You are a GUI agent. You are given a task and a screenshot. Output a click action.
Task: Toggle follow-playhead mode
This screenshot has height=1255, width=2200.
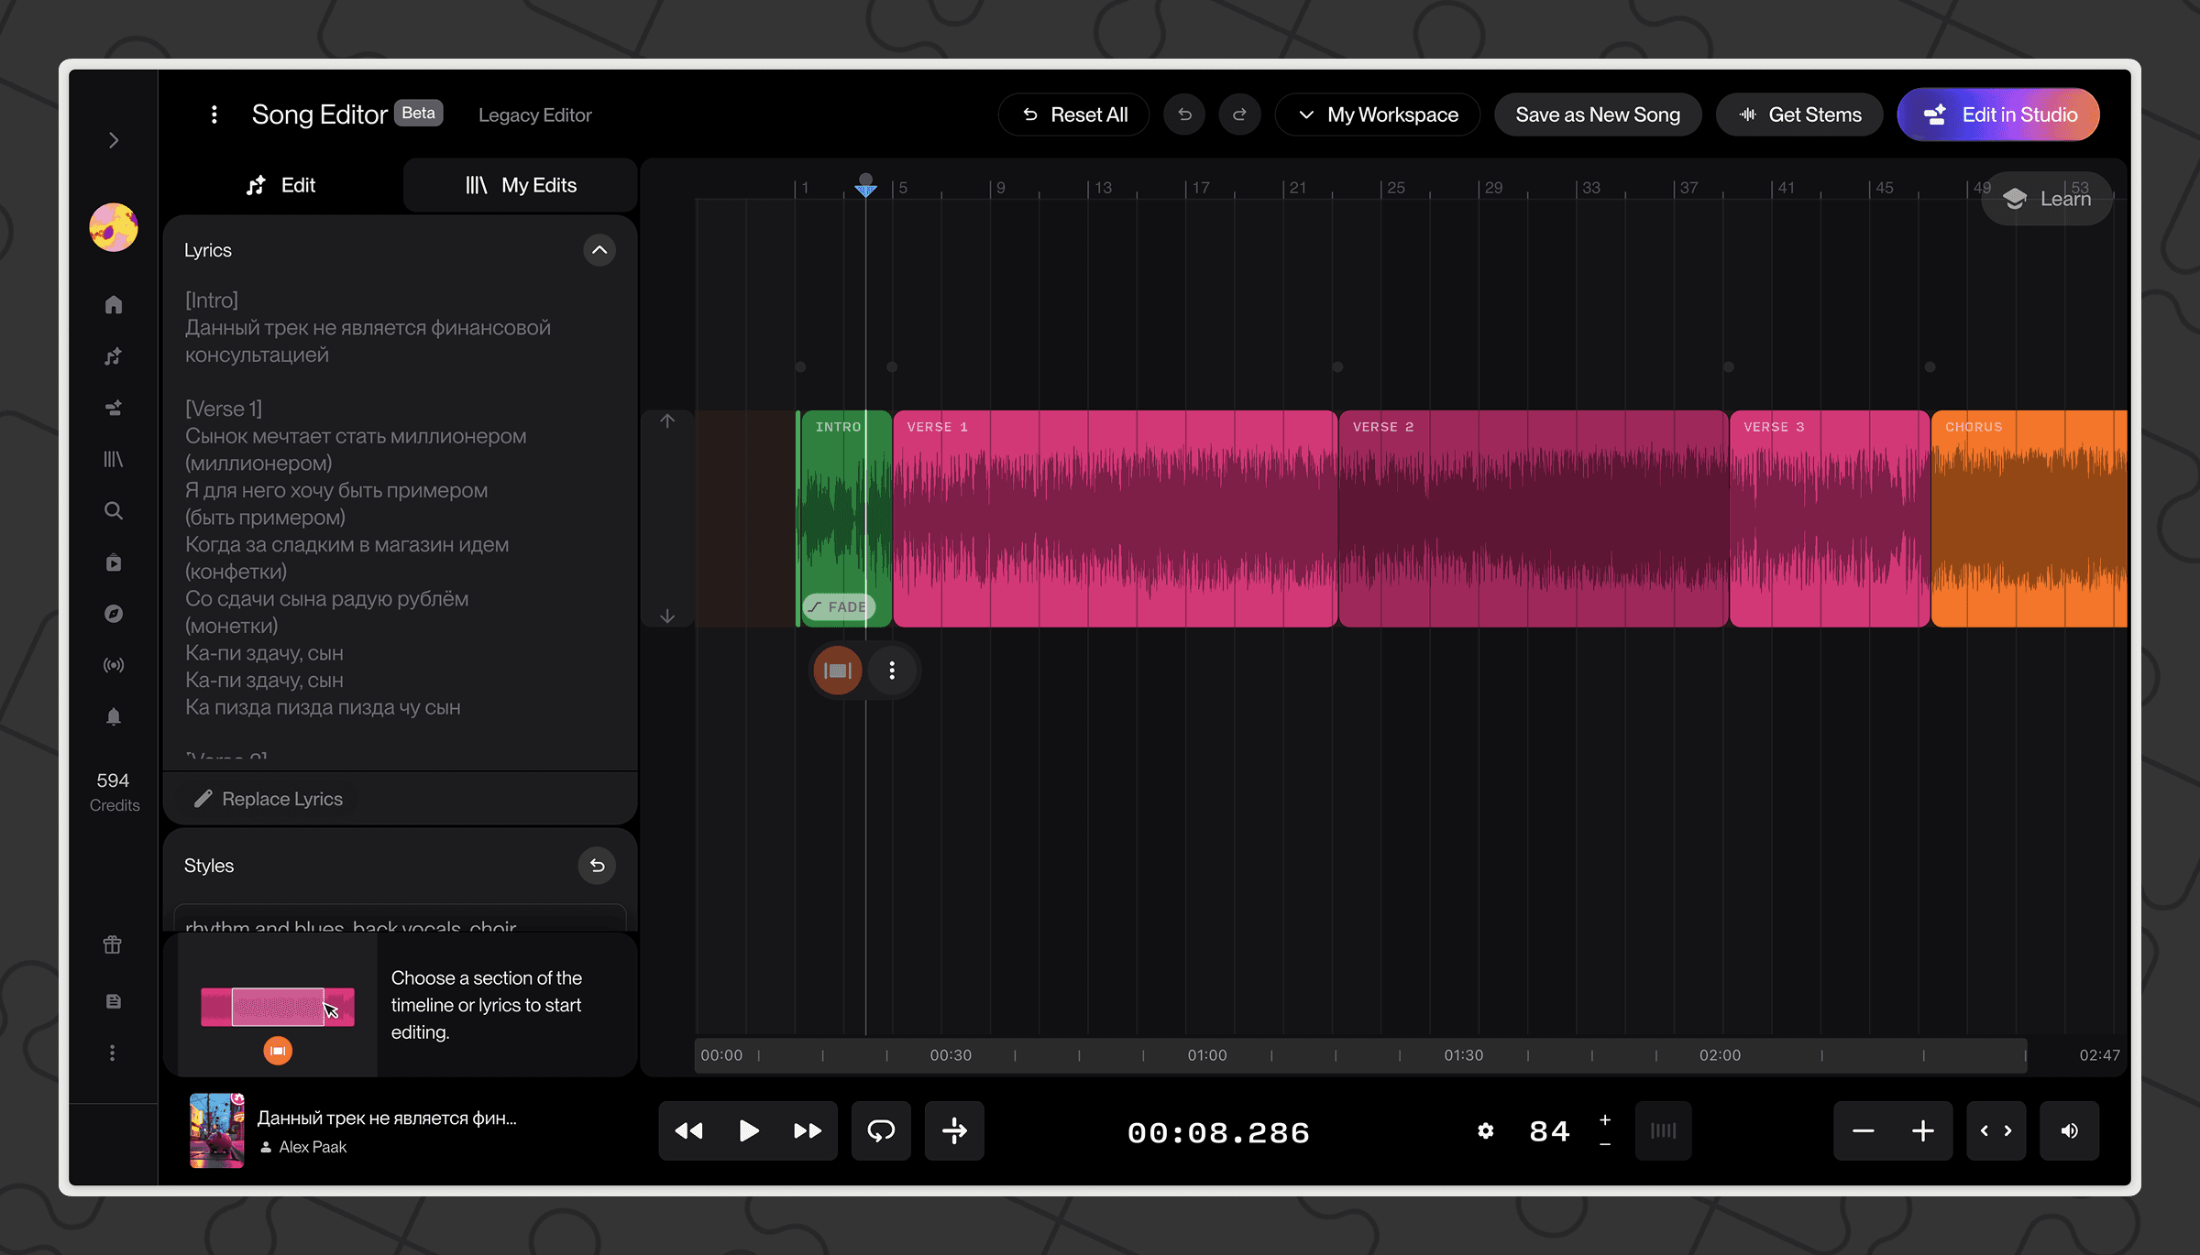point(953,1131)
